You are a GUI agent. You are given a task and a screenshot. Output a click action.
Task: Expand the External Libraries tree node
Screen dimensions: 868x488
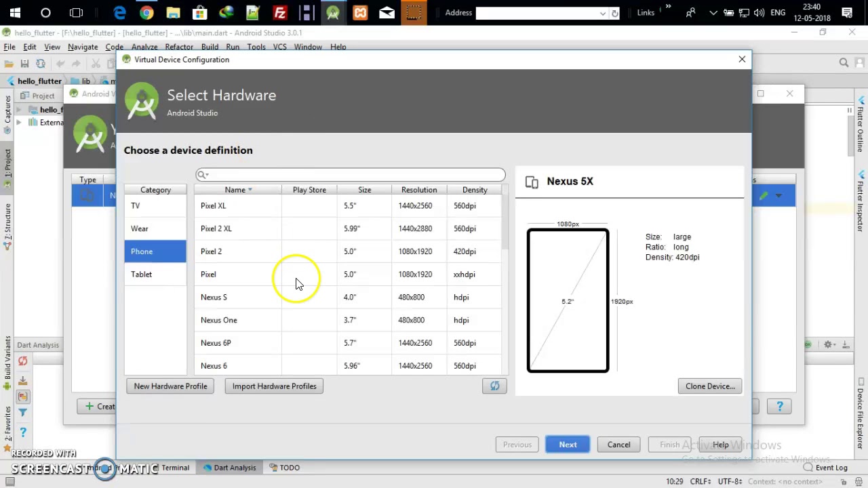tap(19, 123)
